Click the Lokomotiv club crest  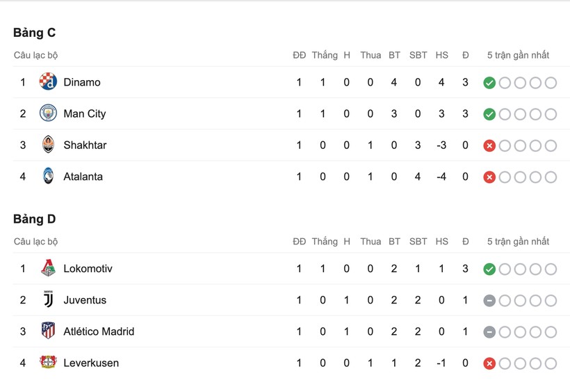click(48, 269)
